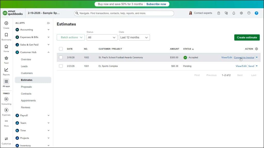Switch to the Customers page in Customer Hub
Screen dimensions: 264x148
click(27, 73)
